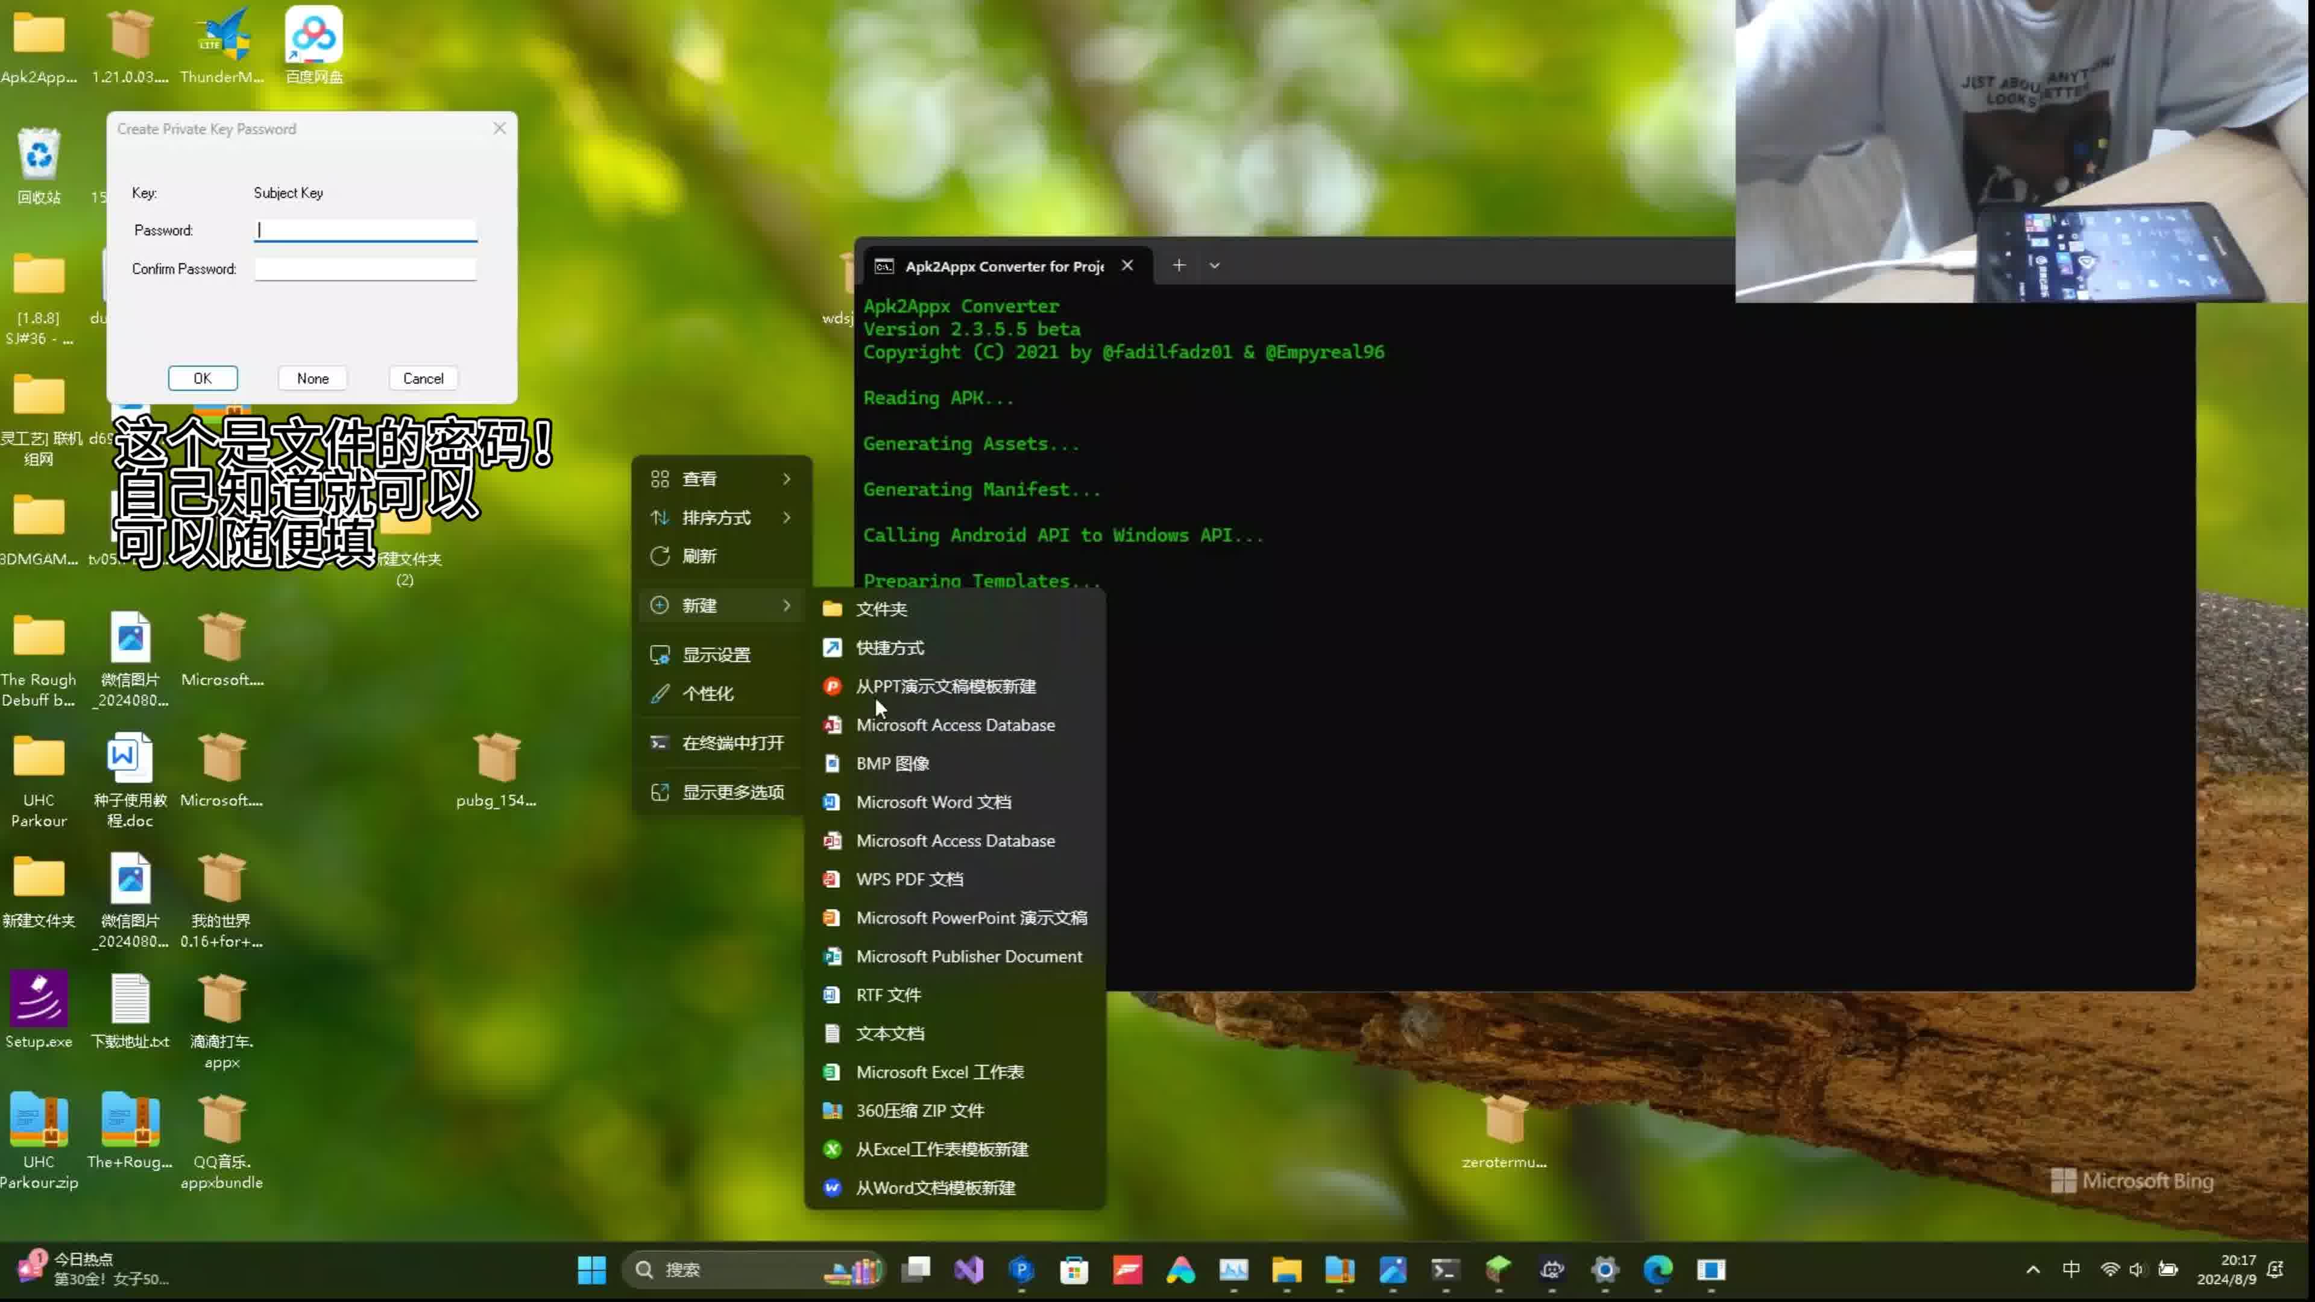Select The Rough Debuff folder icon
Viewport: 2315px width, 1302px height.
(39, 659)
